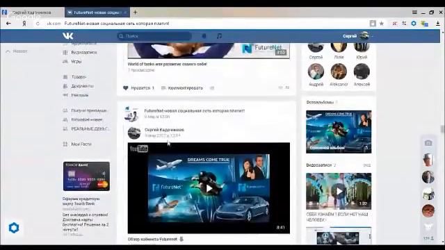Toggle reader mode icon in address bar
The width and height of the screenshot is (445, 250).
coord(373,24)
